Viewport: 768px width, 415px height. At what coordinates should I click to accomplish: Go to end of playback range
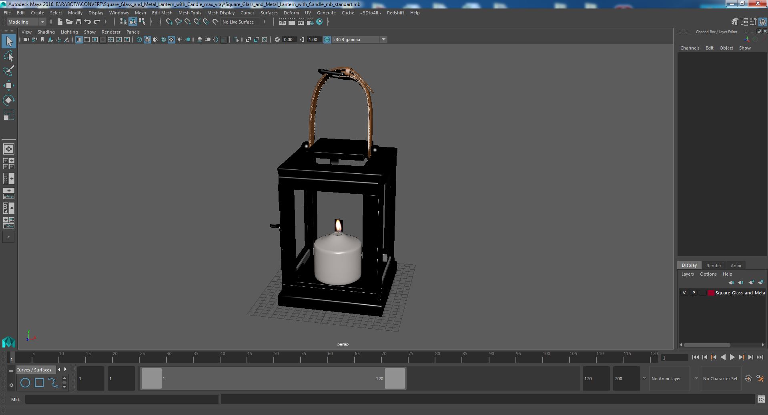pos(760,357)
